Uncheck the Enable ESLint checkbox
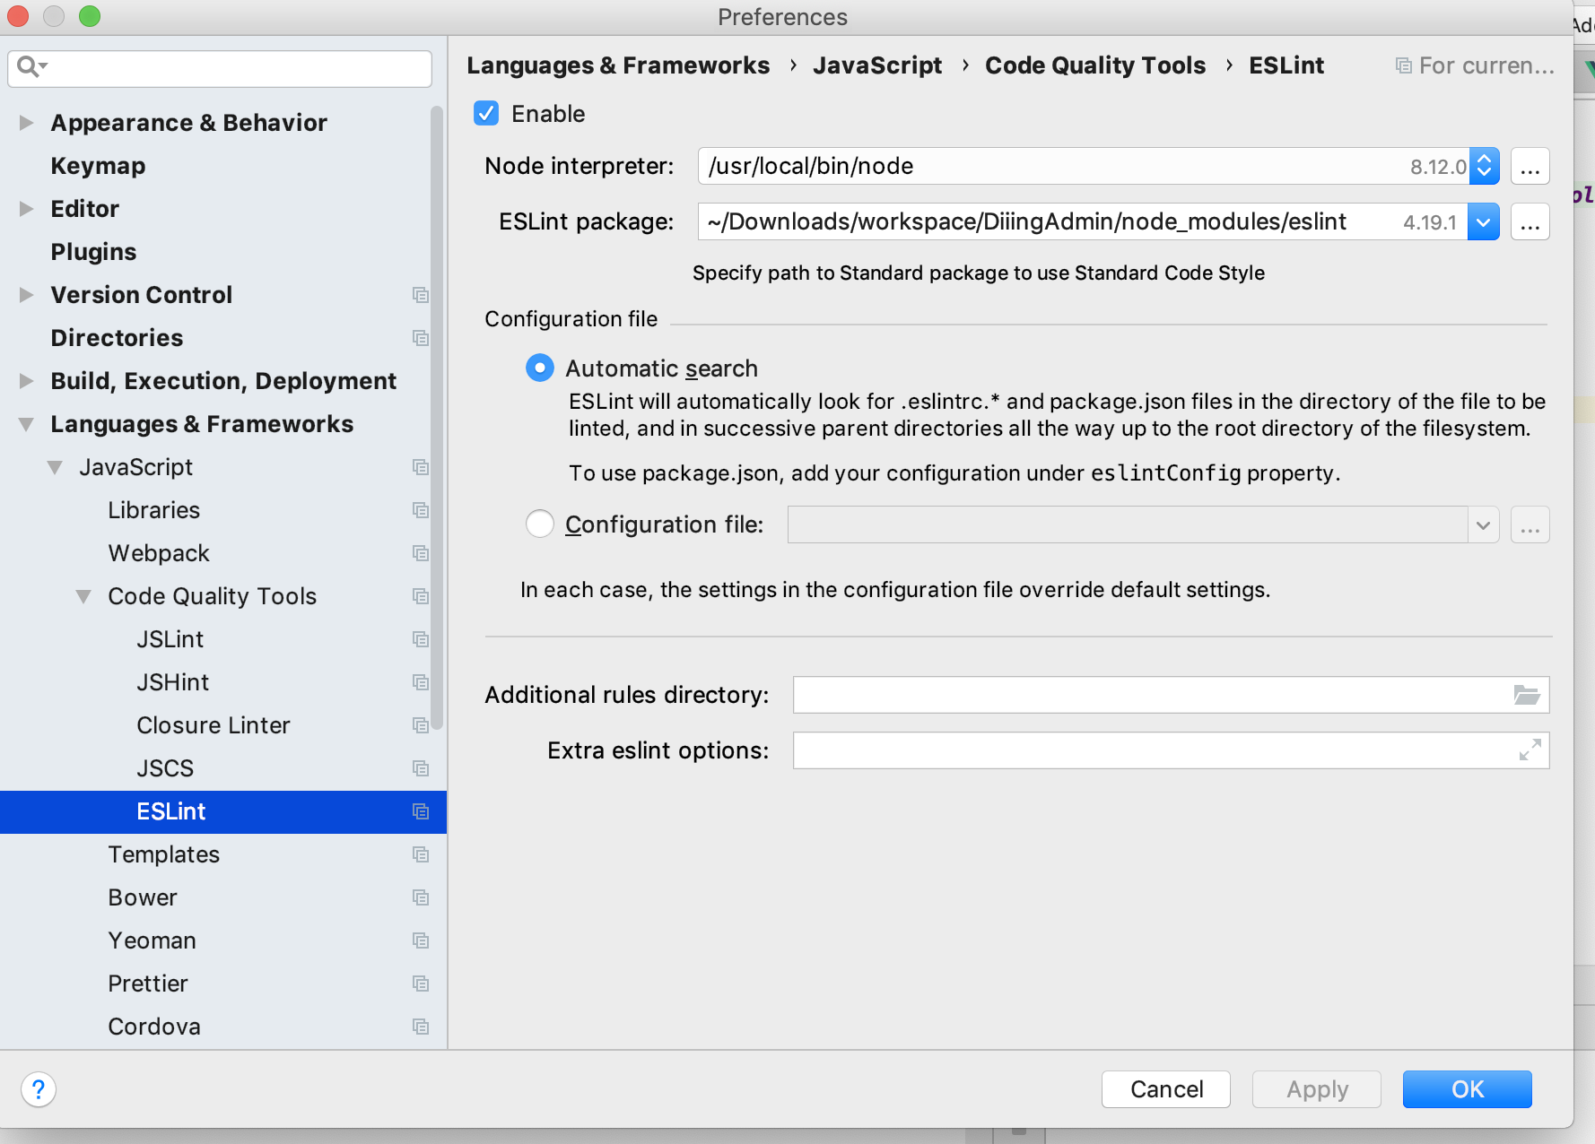Screen dimensions: 1595x1144 486,114
